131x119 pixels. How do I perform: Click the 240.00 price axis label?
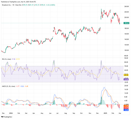[126, 12]
